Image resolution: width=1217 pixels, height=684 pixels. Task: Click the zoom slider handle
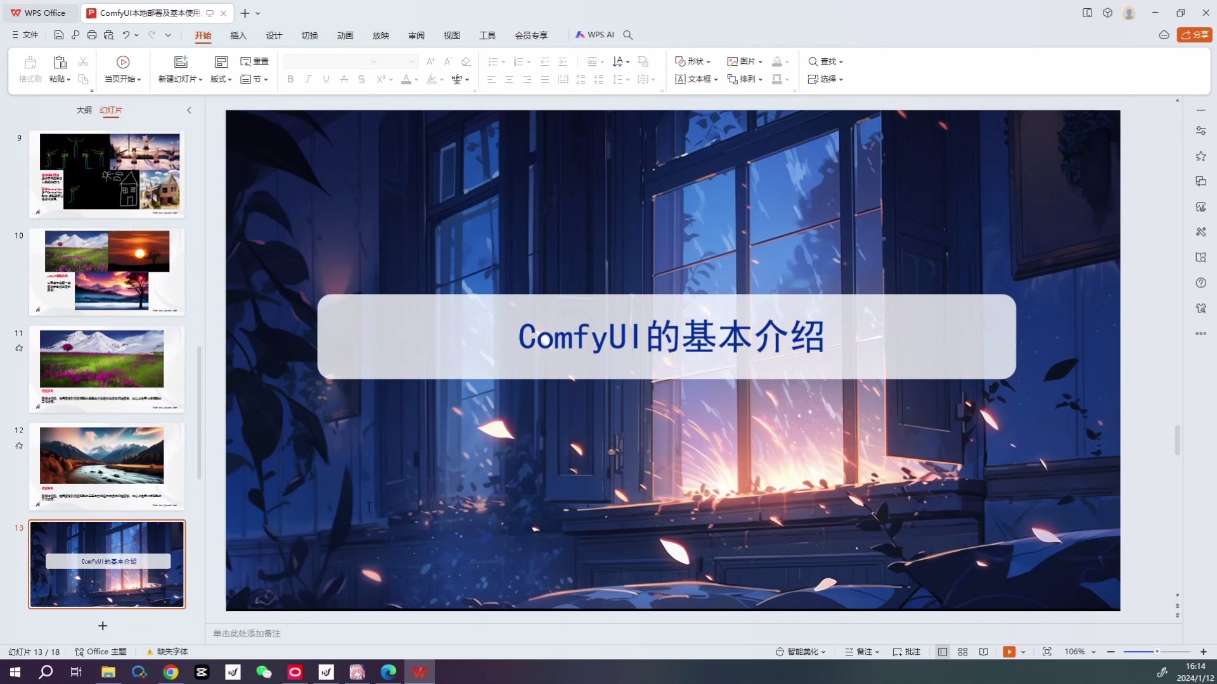[x=1157, y=652]
